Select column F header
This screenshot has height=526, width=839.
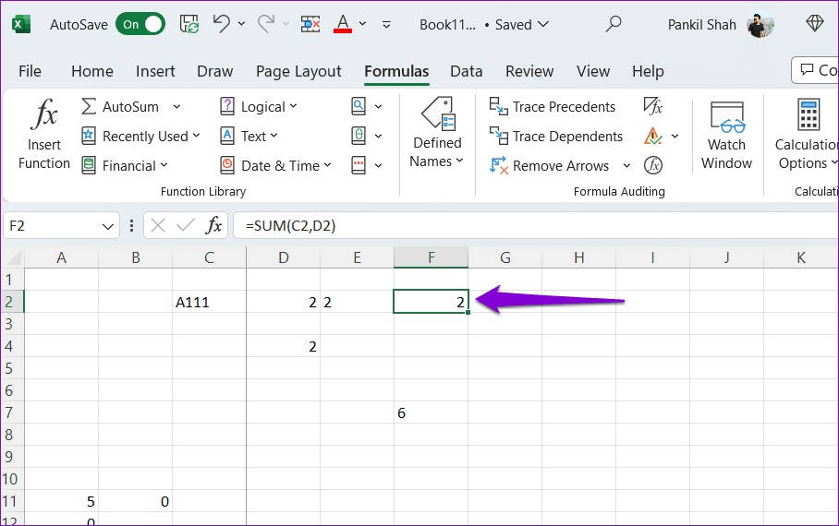(x=431, y=257)
